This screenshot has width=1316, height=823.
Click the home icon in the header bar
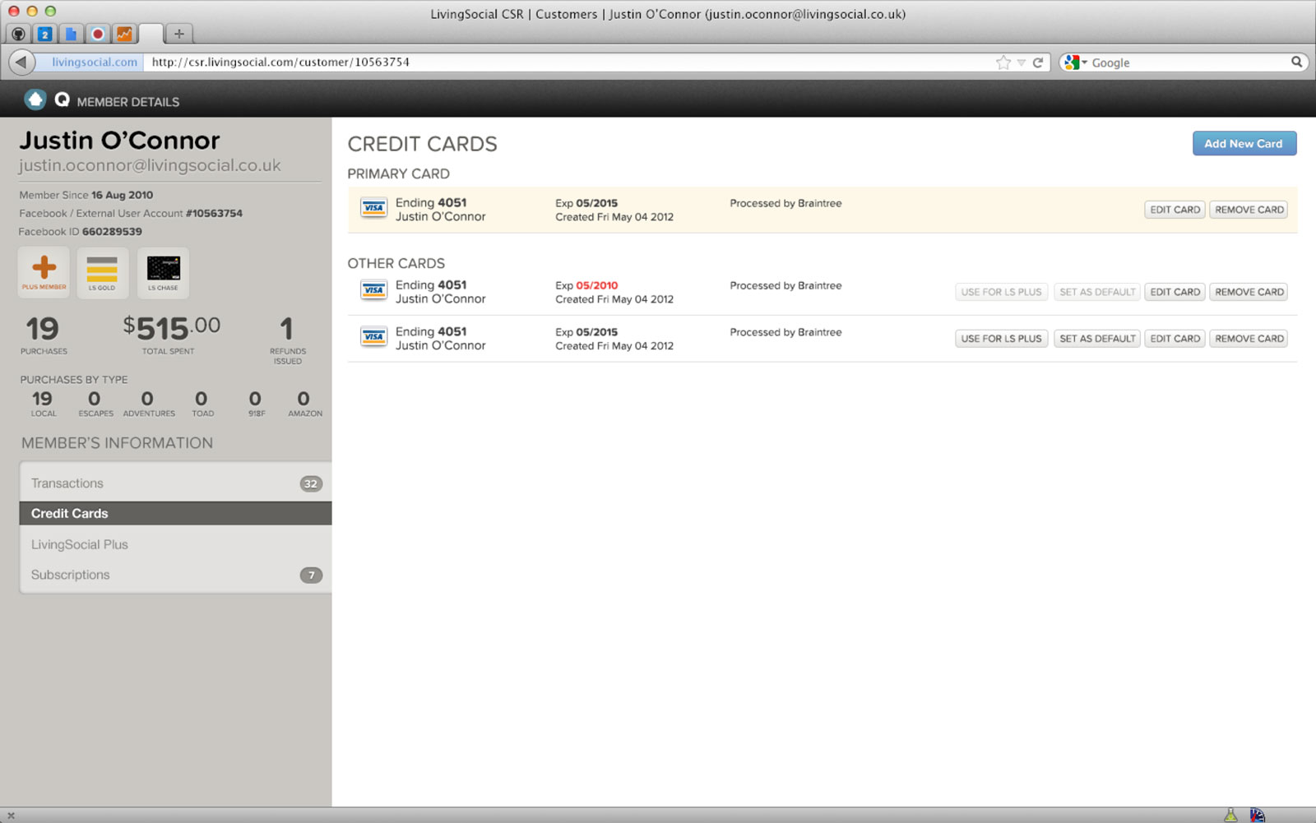34,99
